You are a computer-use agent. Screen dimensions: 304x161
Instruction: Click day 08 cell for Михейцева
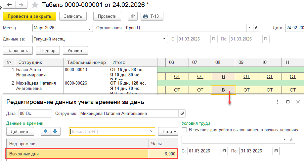pos(223,90)
